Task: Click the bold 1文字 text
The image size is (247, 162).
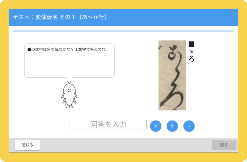Action: click(81, 50)
